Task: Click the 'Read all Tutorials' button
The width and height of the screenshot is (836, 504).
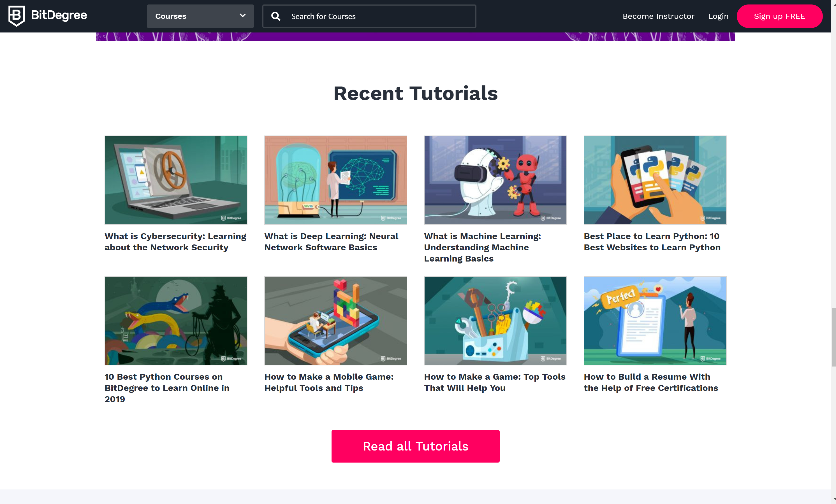Action: pos(415,446)
